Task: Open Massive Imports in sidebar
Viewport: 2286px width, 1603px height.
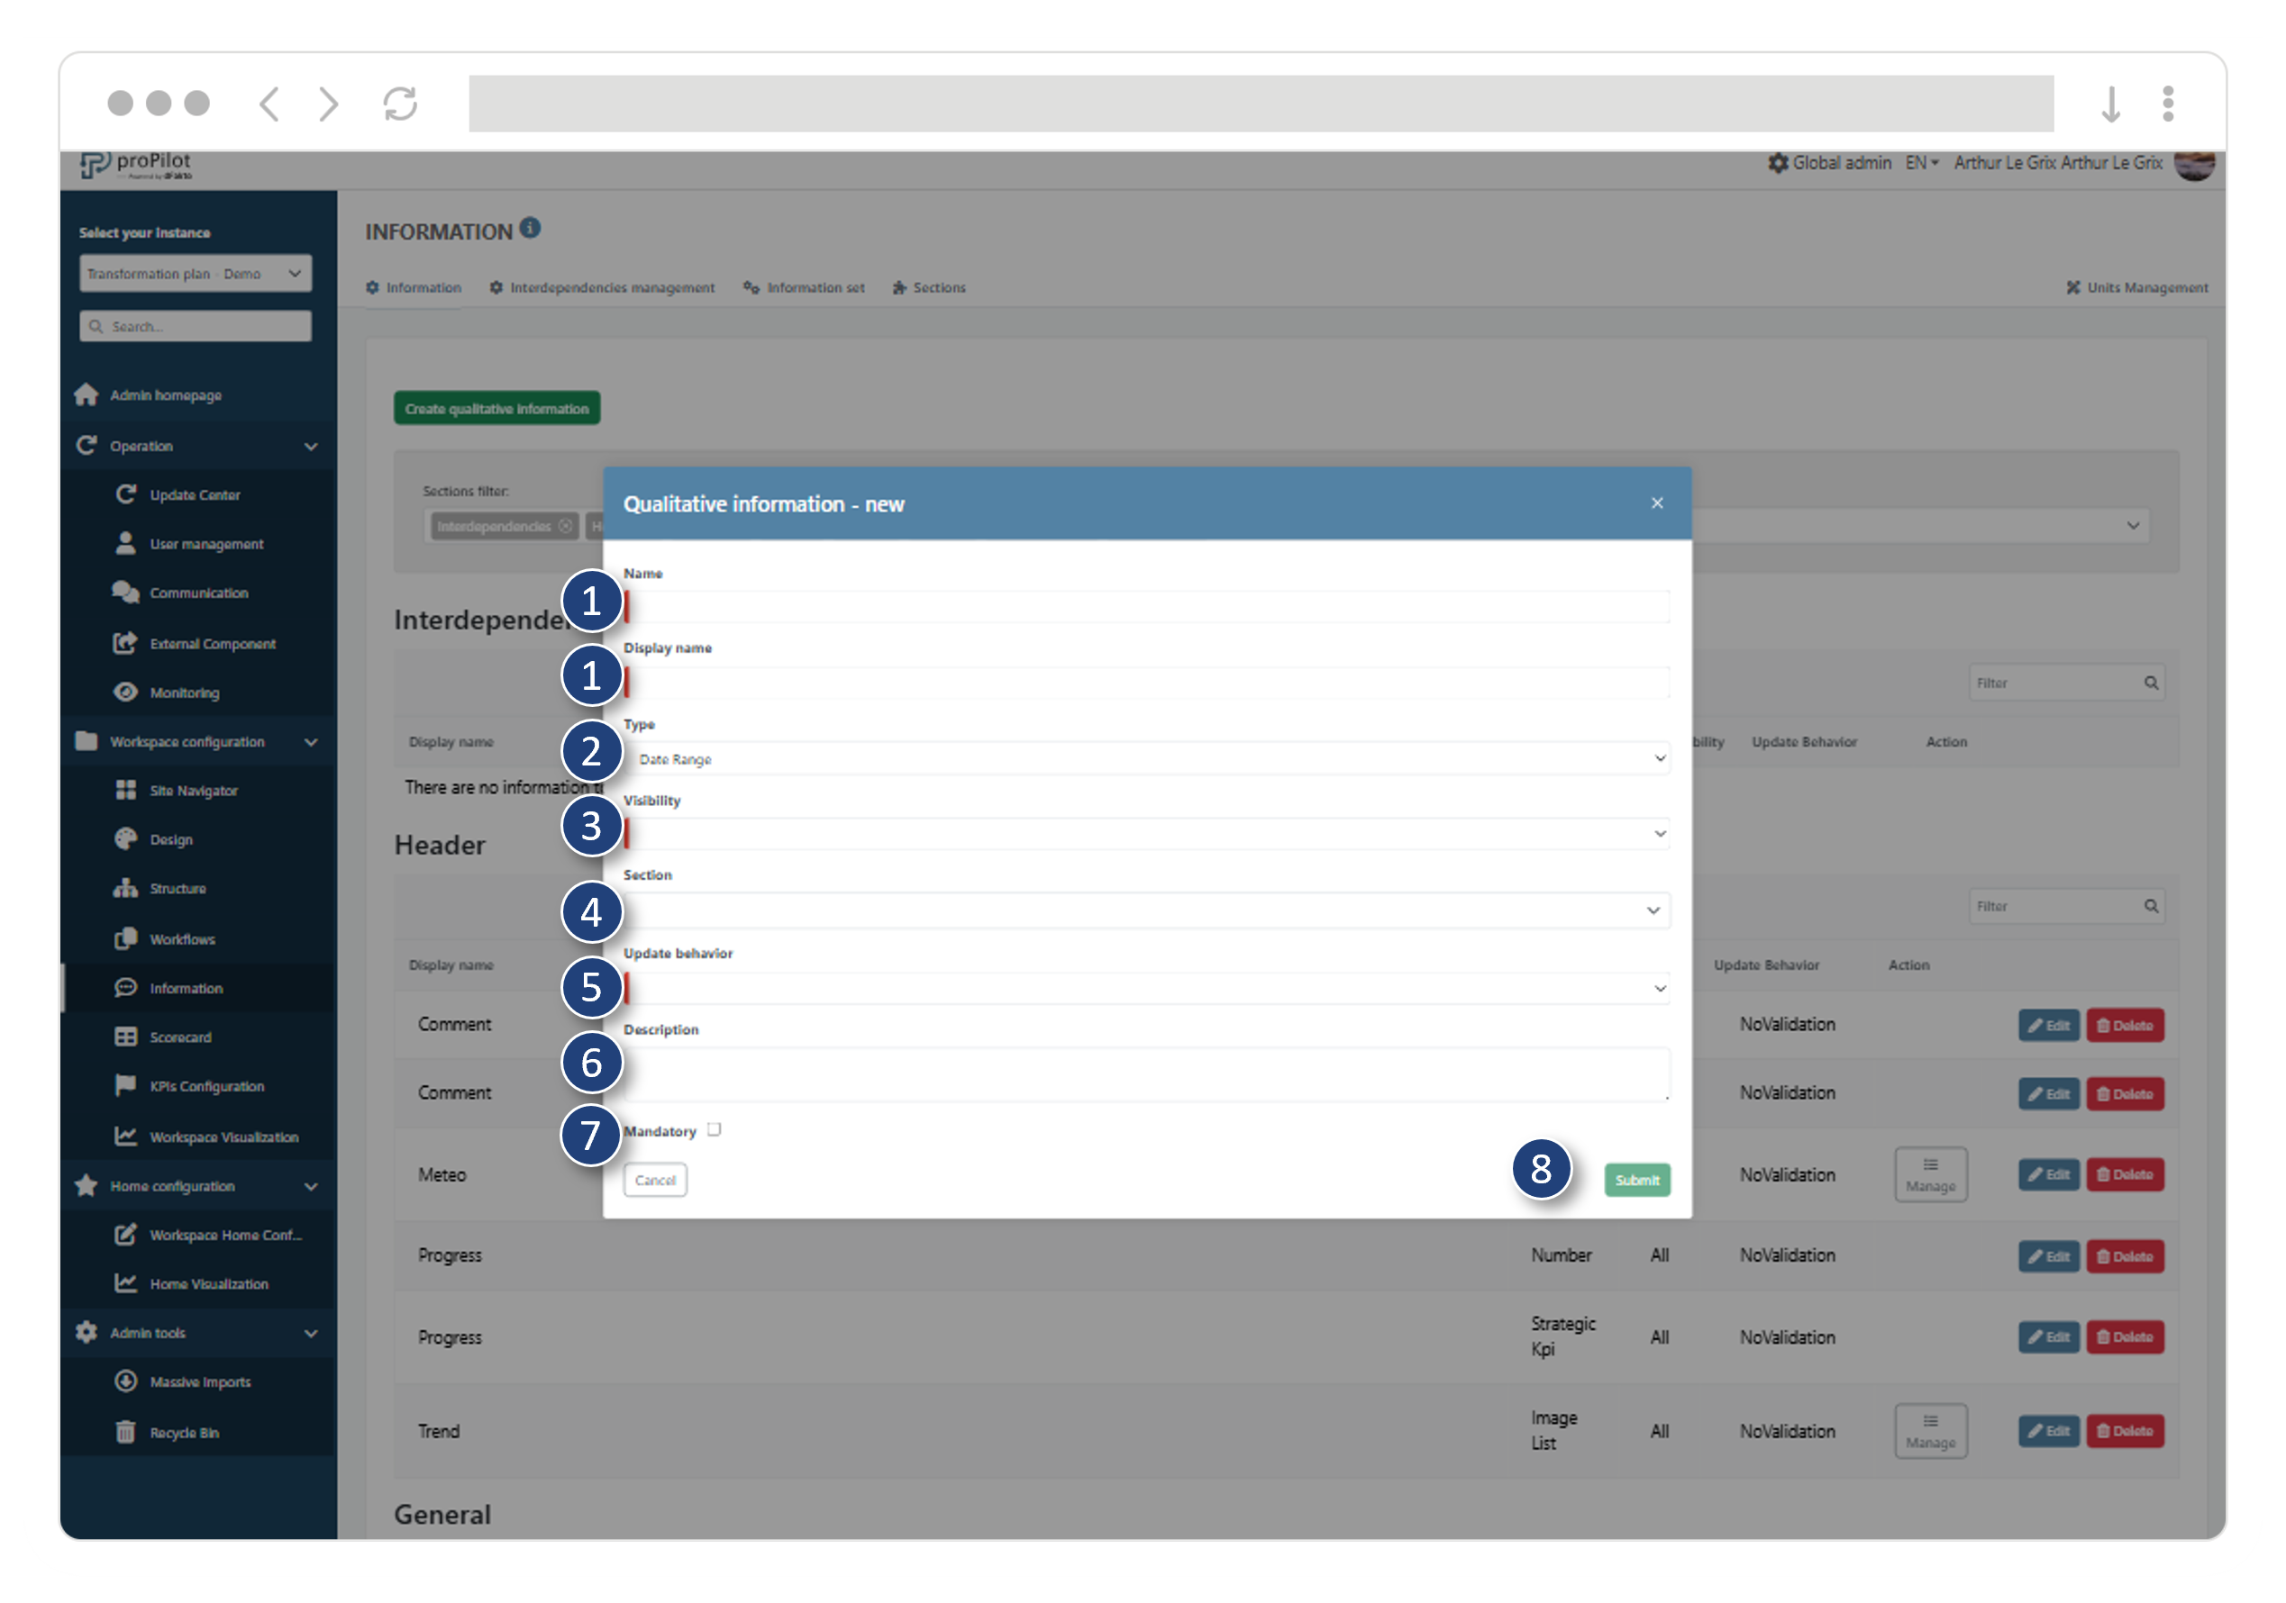Action: (x=199, y=1381)
